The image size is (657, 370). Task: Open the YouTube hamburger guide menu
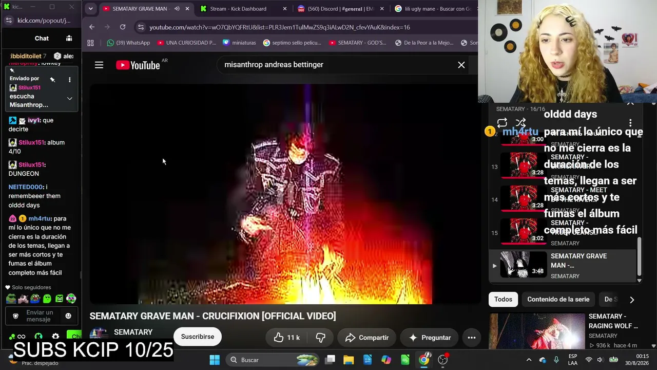[99, 65]
